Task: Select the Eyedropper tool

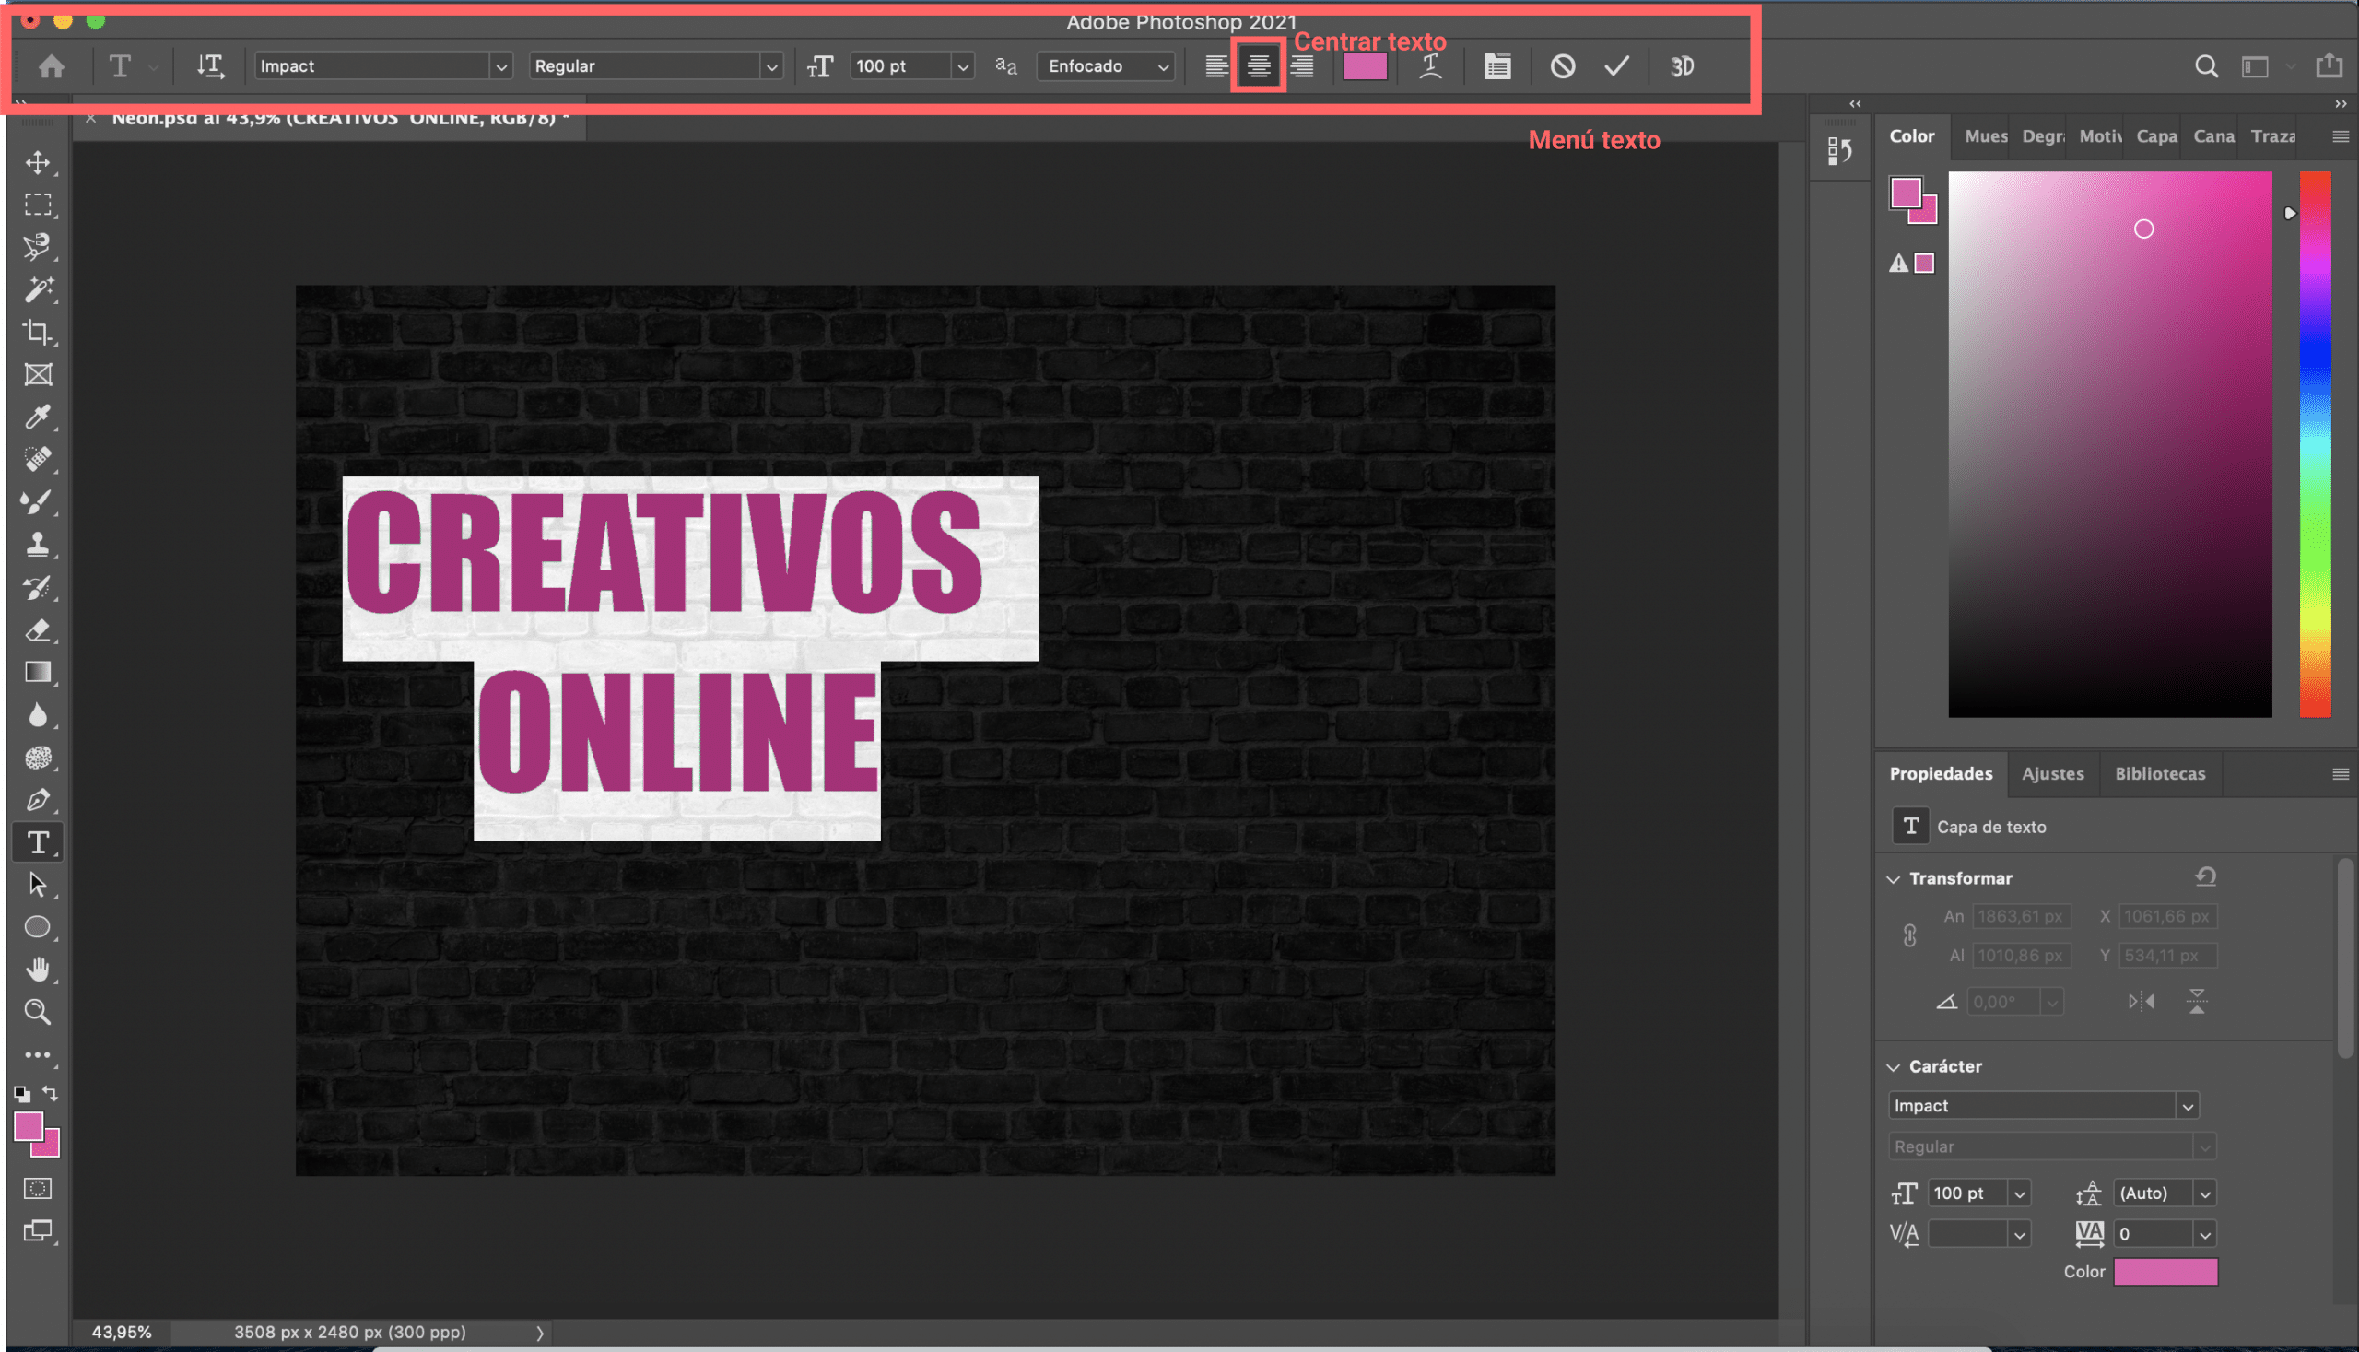Action: tap(38, 417)
